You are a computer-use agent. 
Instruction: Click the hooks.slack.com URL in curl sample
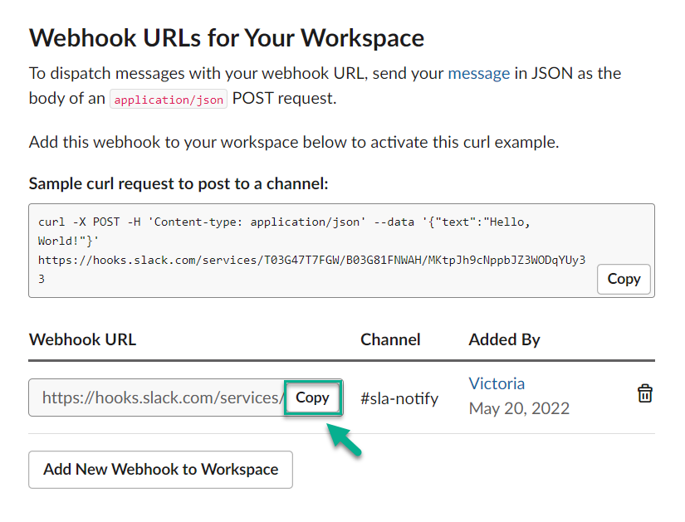coord(311,261)
